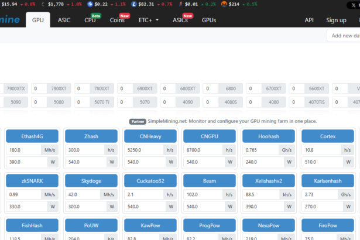
Task: Click the X (Twitter) follow icon
Action: pyautogui.click(x=354, y=5)
